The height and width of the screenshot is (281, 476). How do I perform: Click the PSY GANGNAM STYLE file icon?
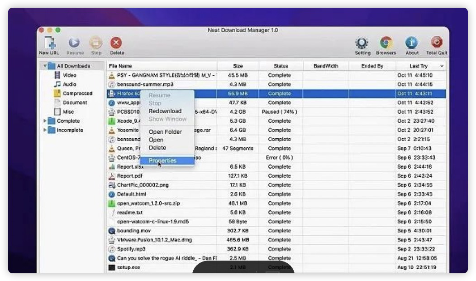112,75
